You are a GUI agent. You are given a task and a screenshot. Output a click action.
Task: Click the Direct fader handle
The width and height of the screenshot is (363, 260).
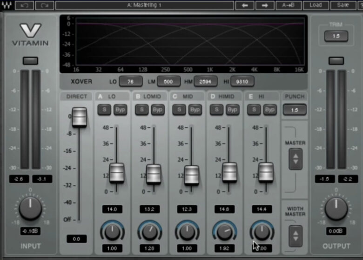[x=80, y=117]
